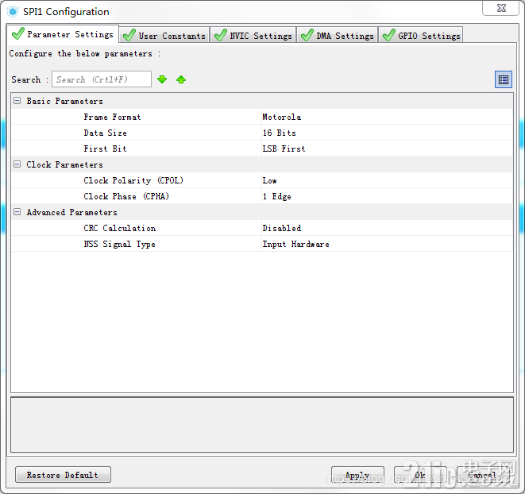The width and height of the screenshot is (525, 494).
Task: Select the NSS Signal Type label
Action: pyautogui.click(x=119, y=244)
